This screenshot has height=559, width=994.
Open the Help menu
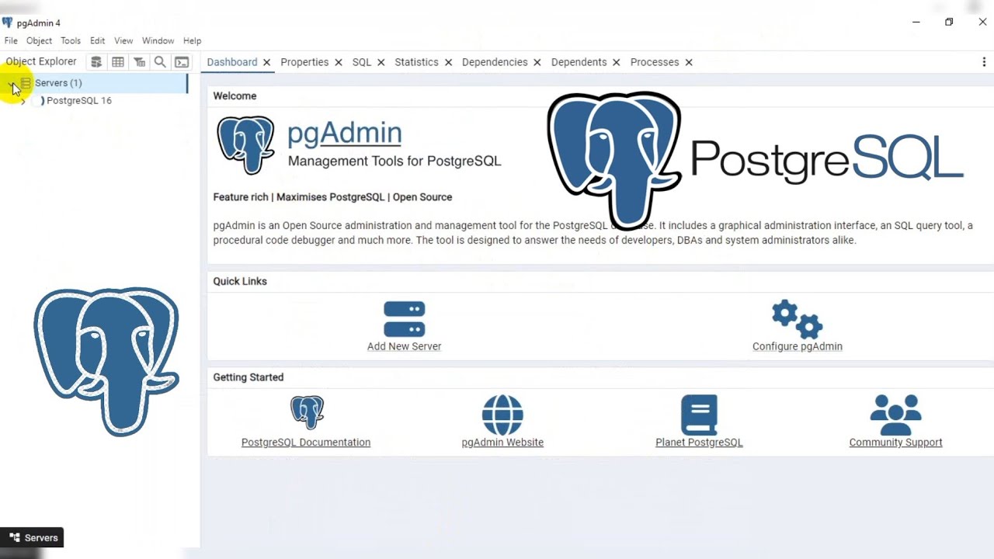(x=192, y=40)
